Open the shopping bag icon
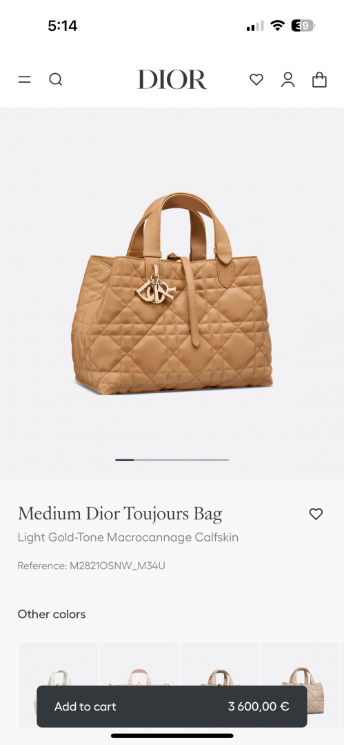Screen dimensions: 344x745 [319, 79]
